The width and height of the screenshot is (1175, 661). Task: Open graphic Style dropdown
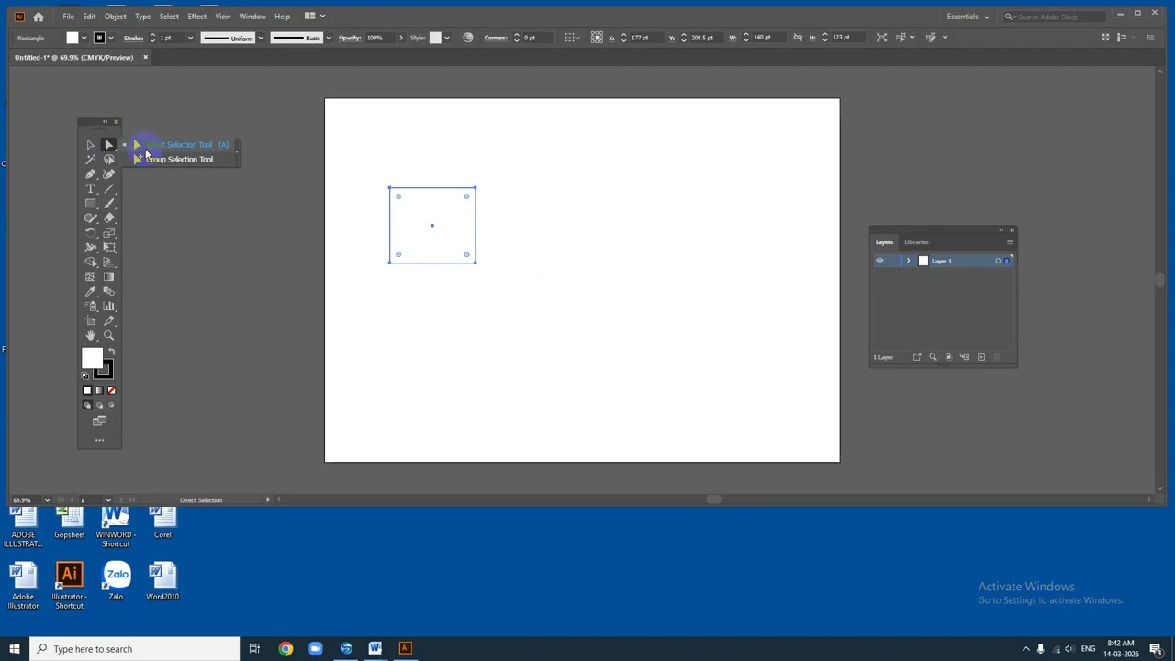447,38
